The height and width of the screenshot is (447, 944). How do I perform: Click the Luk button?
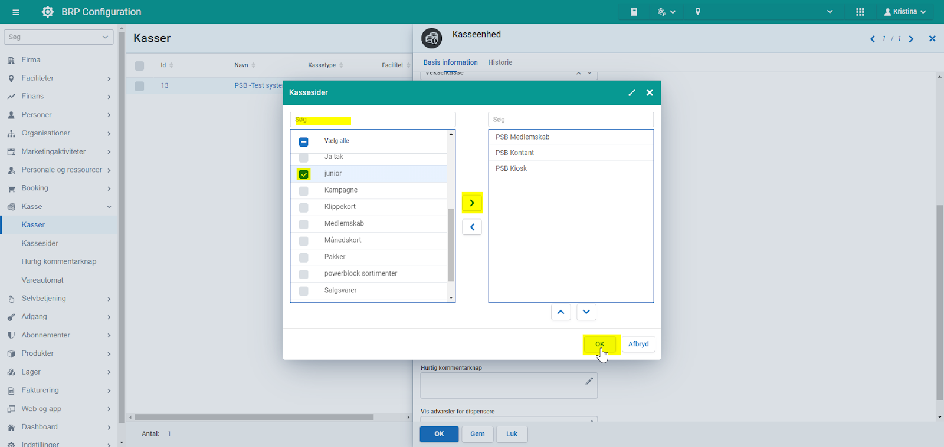tap(512, 434)
